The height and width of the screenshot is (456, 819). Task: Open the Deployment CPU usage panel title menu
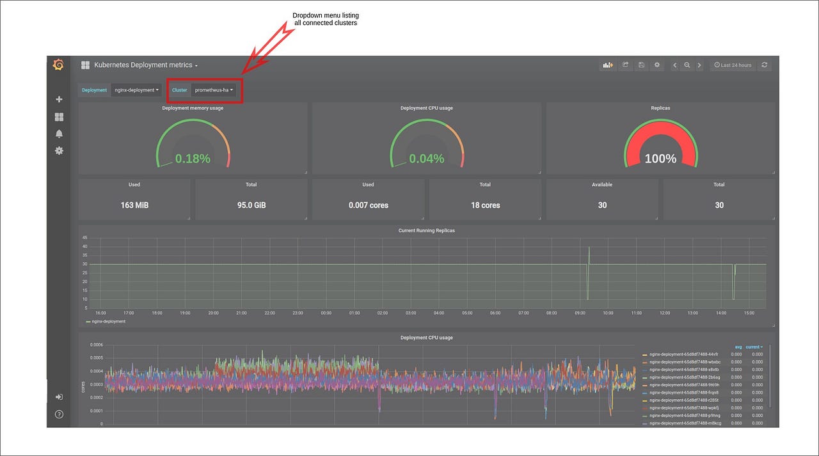coord(427,337)
